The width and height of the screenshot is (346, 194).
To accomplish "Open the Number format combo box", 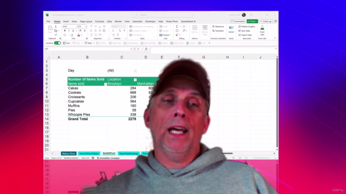I will click(x=118, y=26).
